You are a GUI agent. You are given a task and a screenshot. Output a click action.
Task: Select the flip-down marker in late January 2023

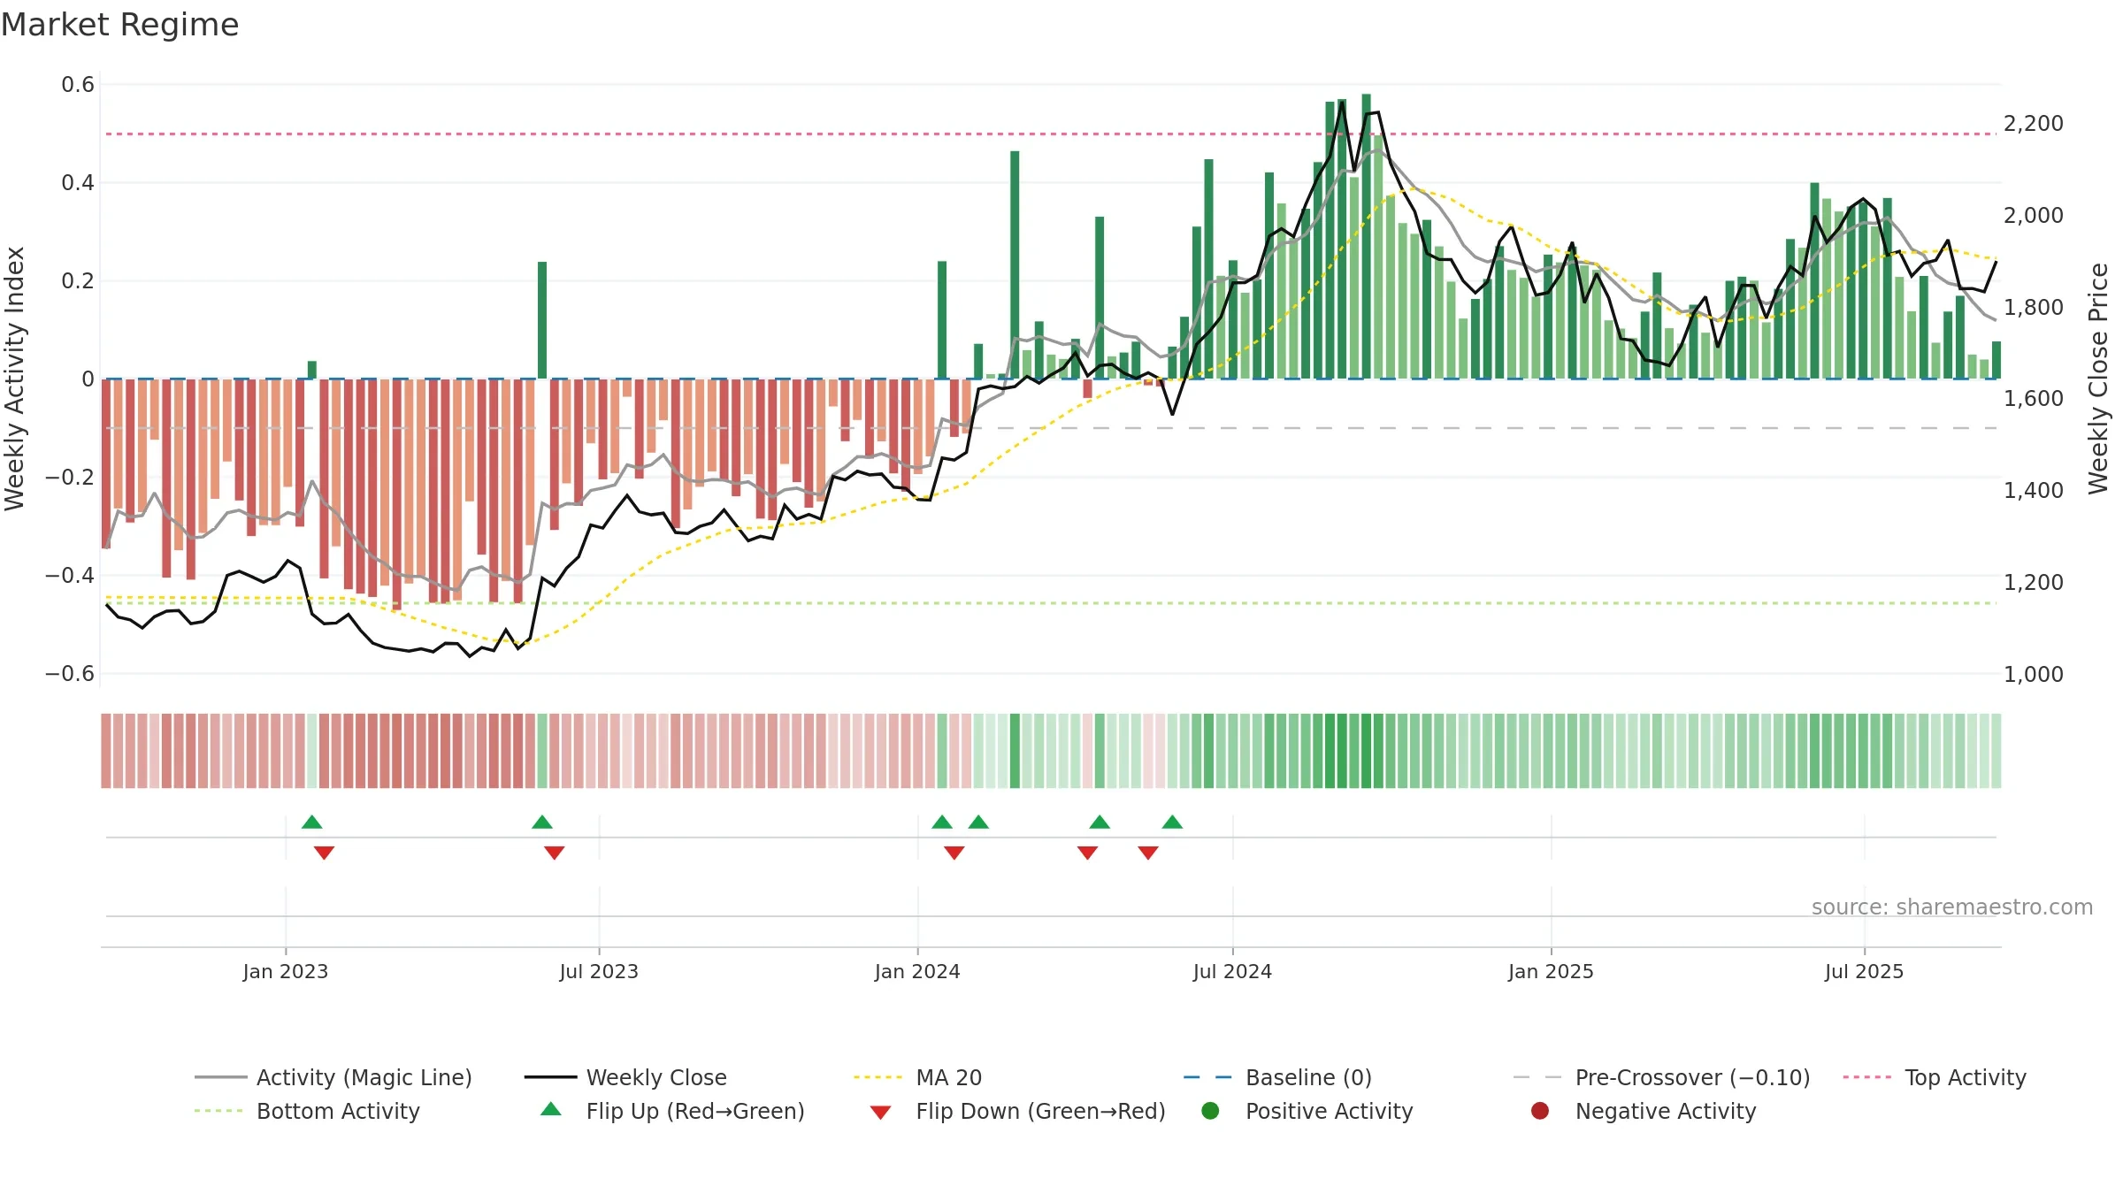[324, 853]
